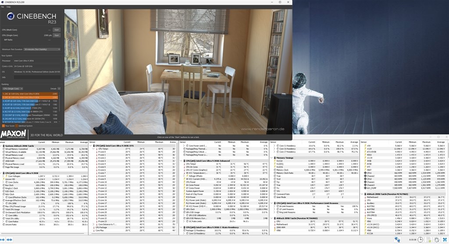The height and width of the screenshot is (244, 449).
Task: Select the Memory Clock clock icon
Action: click(274, 170)
